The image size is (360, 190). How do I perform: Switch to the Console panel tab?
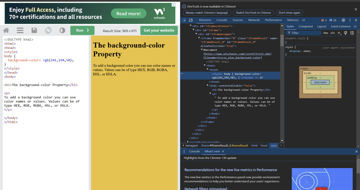pyautogui.click(x=222, y=20)
